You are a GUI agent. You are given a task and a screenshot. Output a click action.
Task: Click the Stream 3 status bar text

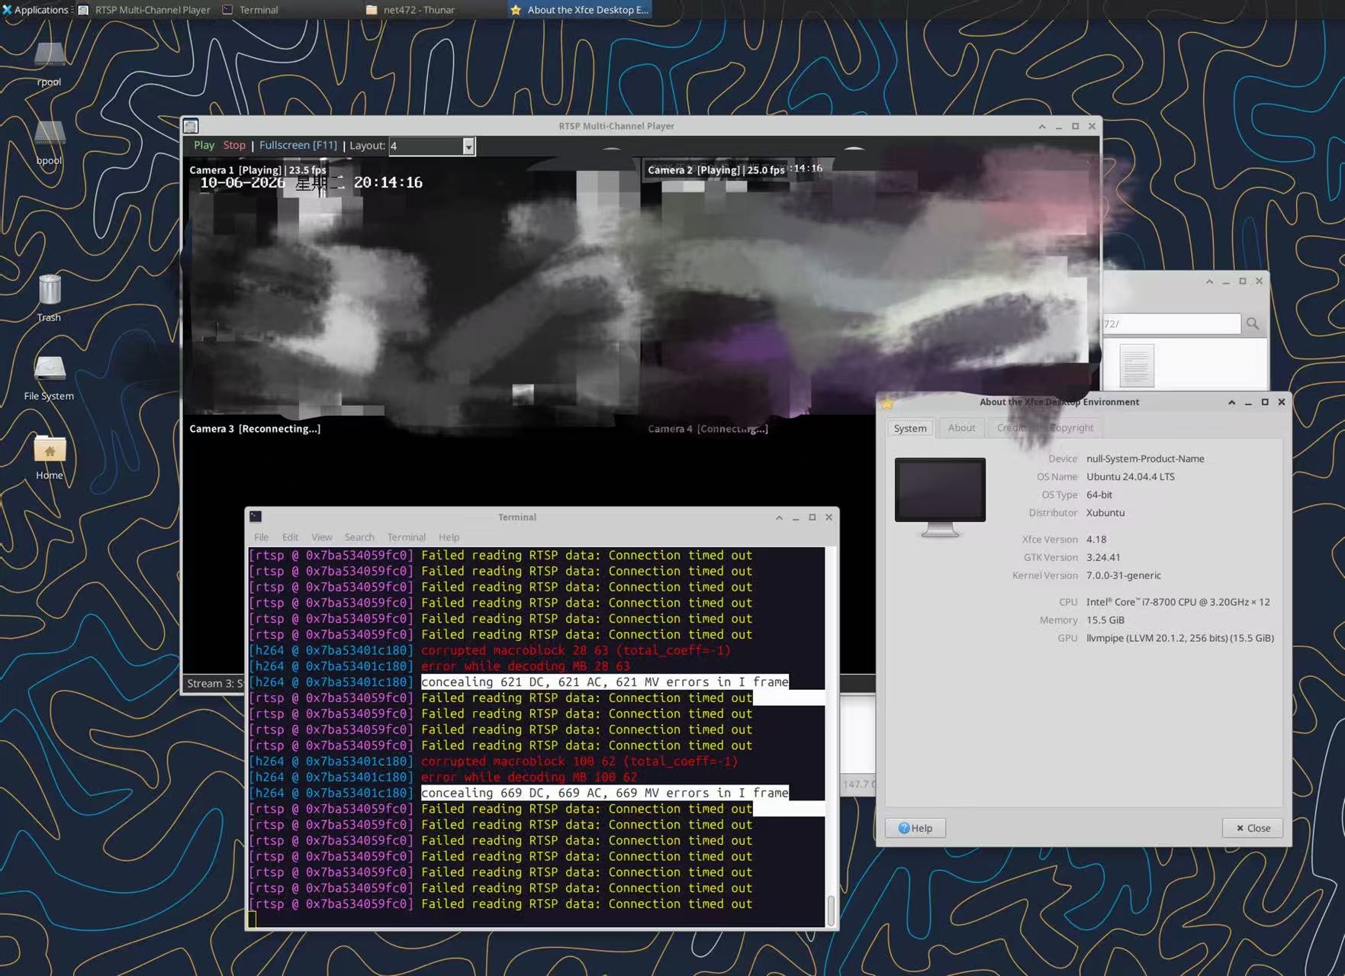point(214,683)
